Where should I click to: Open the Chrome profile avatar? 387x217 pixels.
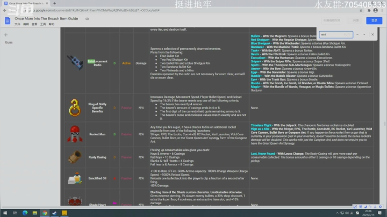375,10
